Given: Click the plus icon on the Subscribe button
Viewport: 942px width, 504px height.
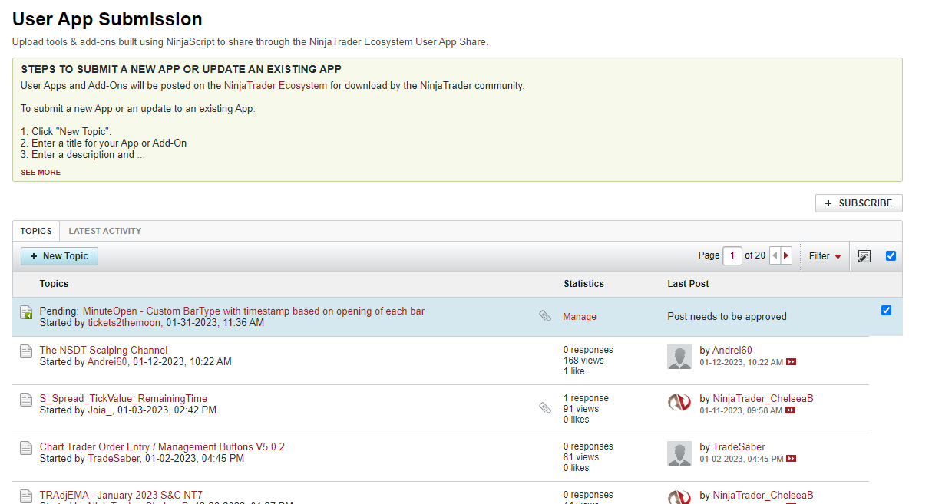Looking at the screenshot, I should [x=828, y=203].
